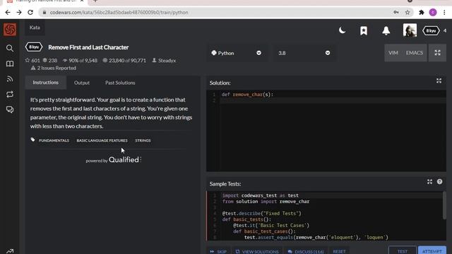Open the leaderboard trend icon in sidebar
This screenshot has width=452, height=254.
[10, 251]
